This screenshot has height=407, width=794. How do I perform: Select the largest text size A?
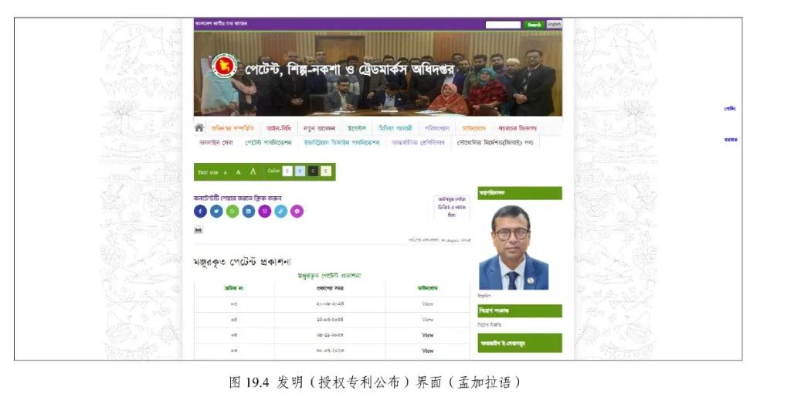(253, 171)
